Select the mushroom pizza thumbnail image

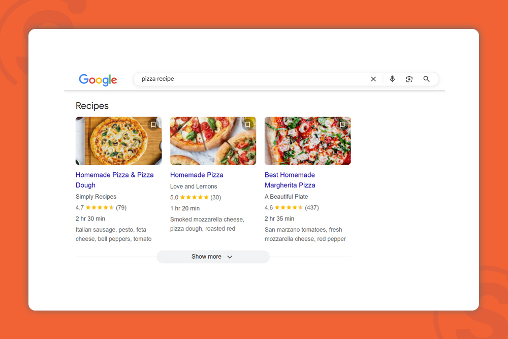(118, 141)
